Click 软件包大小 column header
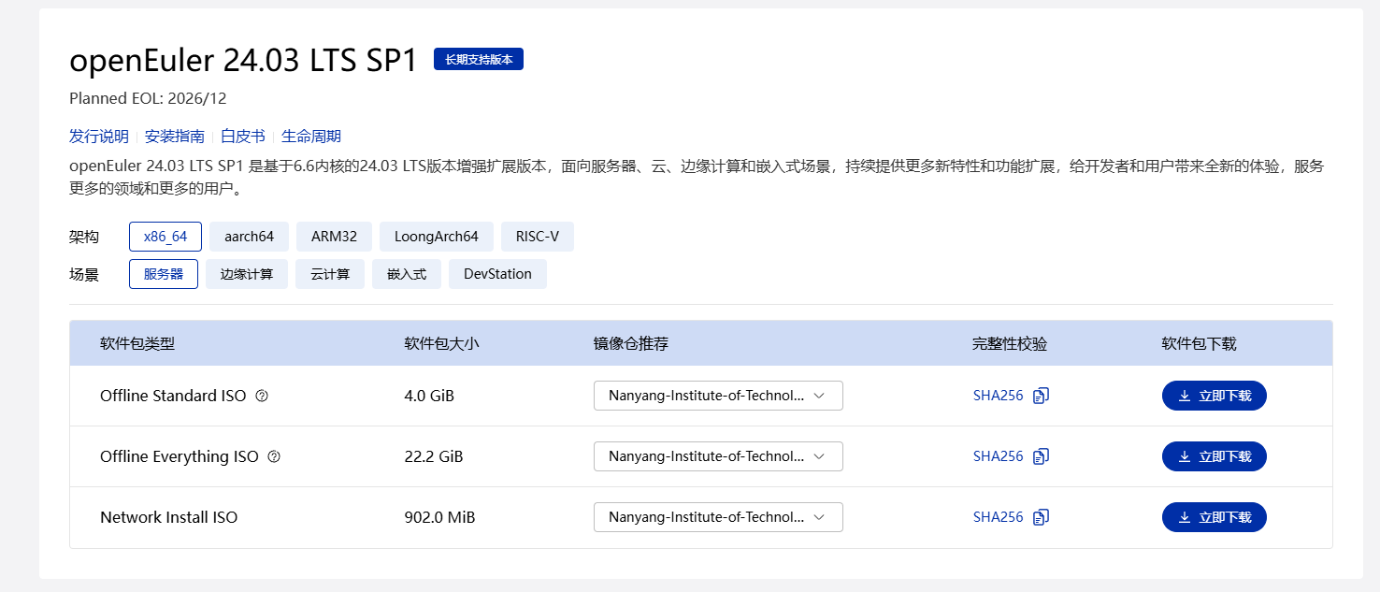This screenshot has width=1380, height=592. pyautogui.click(x=441, y=343)
